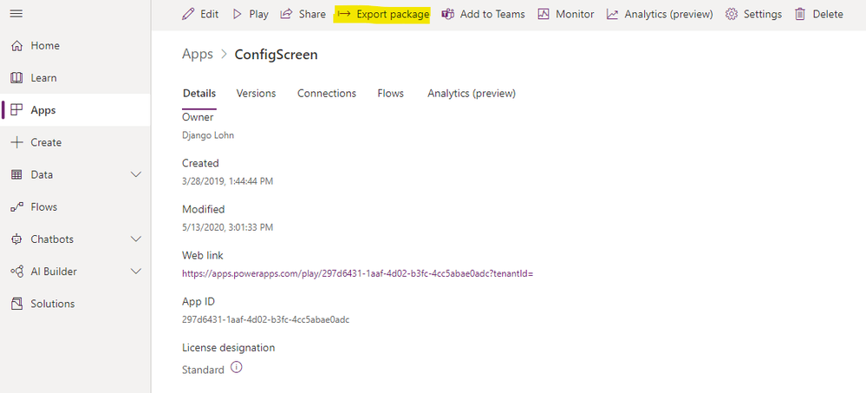Click the Edit pencil icon
Viewport: 866px width, 393px height.
pos(188,15)
